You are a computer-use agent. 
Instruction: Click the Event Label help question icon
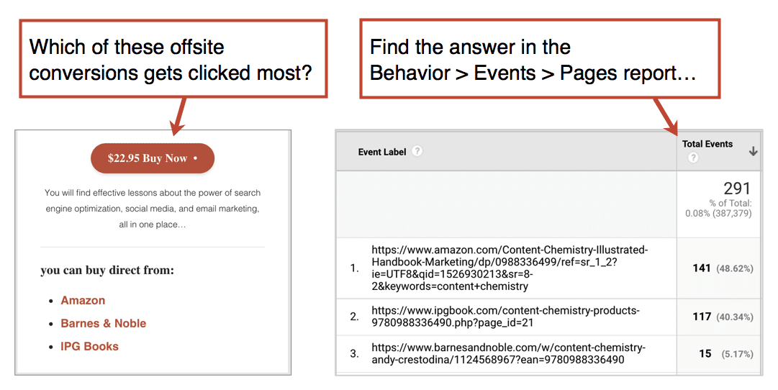pos(417,151)
